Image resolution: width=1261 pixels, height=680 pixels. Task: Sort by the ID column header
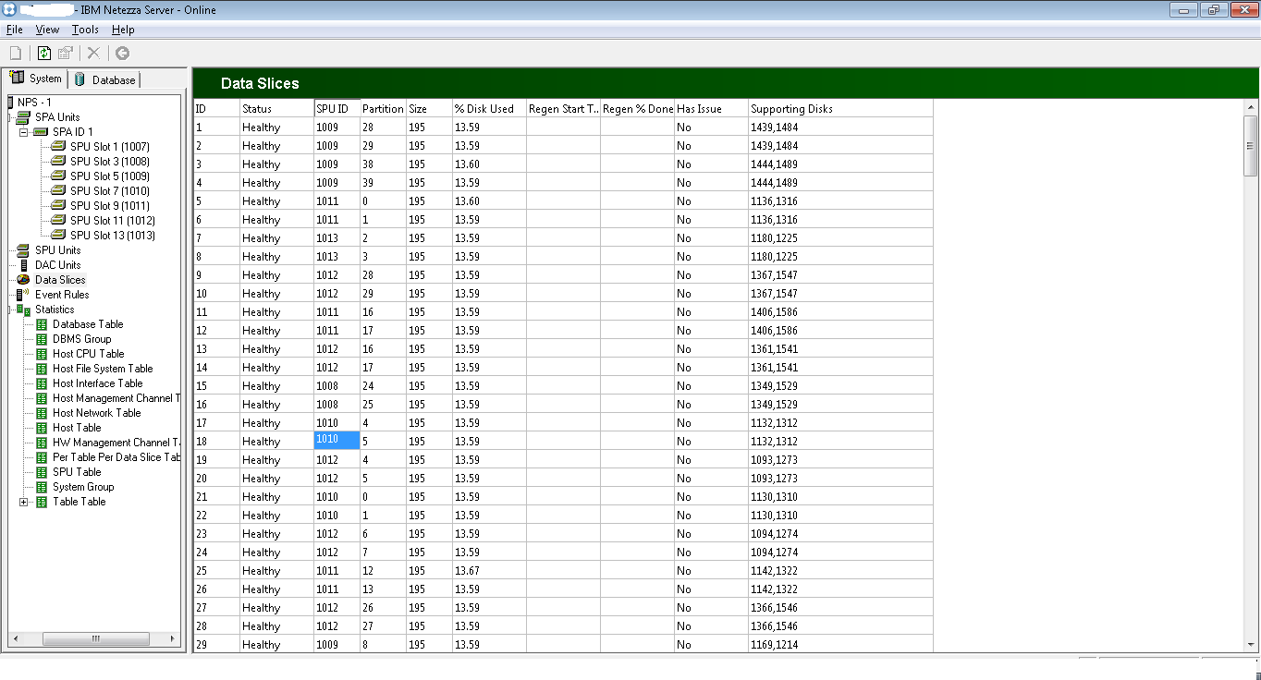point(217,108)
